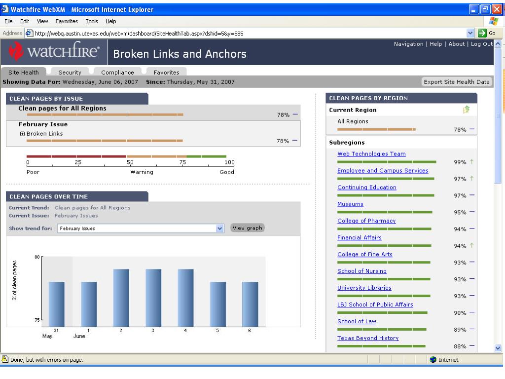Click the up arrow beside Employee and Campus Services
The image size is (505, 379).
pos(472,179)
